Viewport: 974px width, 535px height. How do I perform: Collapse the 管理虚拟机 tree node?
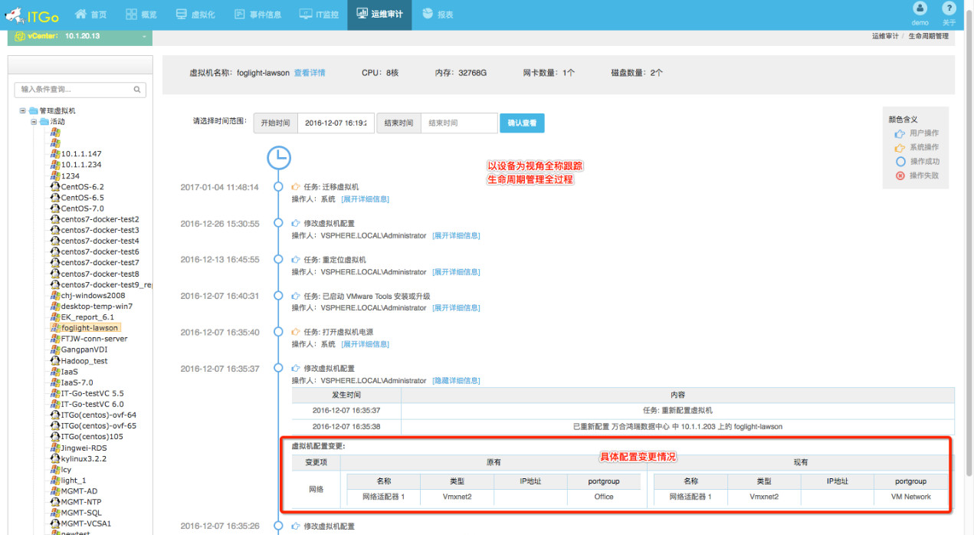click(x=23, y=110)
